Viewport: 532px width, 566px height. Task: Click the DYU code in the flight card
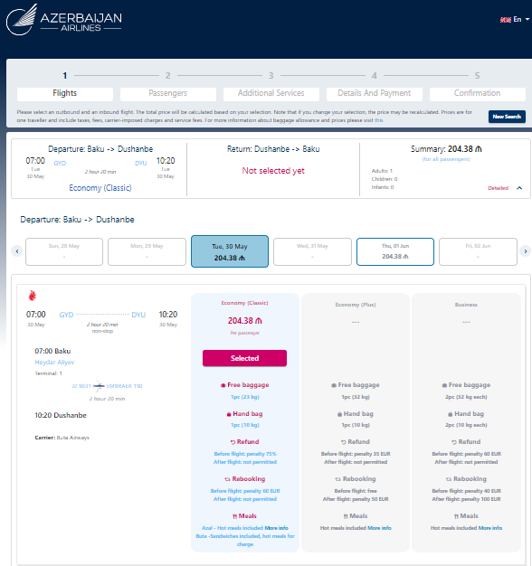pyautogui.click(x=138, y=315)
